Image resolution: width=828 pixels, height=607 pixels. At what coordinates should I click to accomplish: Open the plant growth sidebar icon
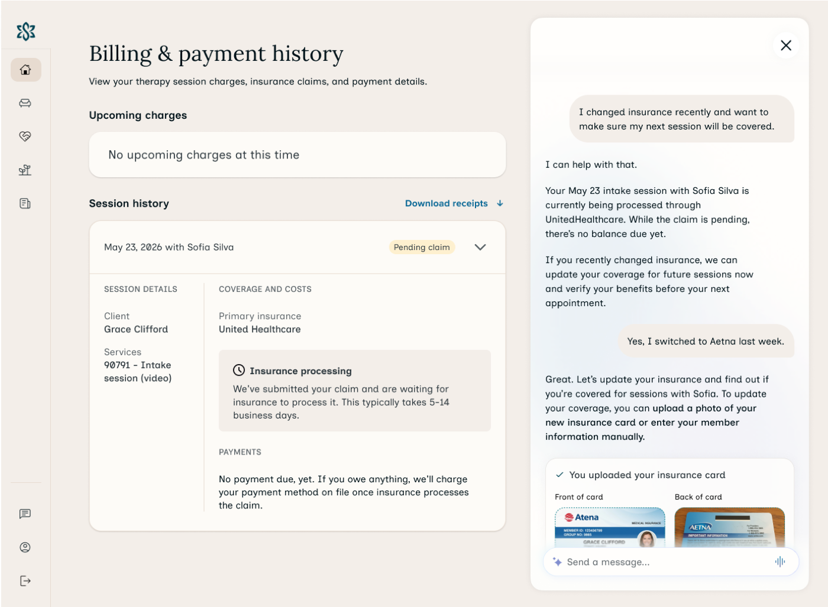pyautogui.click(x=25, y=170)
